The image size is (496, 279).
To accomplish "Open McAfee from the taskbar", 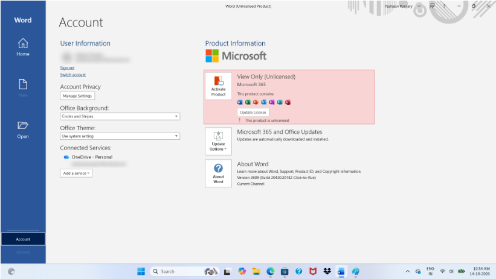I will point(313,271).
